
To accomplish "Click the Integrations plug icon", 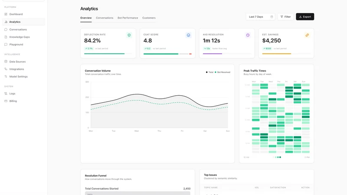I will click(x=6, y=69).
